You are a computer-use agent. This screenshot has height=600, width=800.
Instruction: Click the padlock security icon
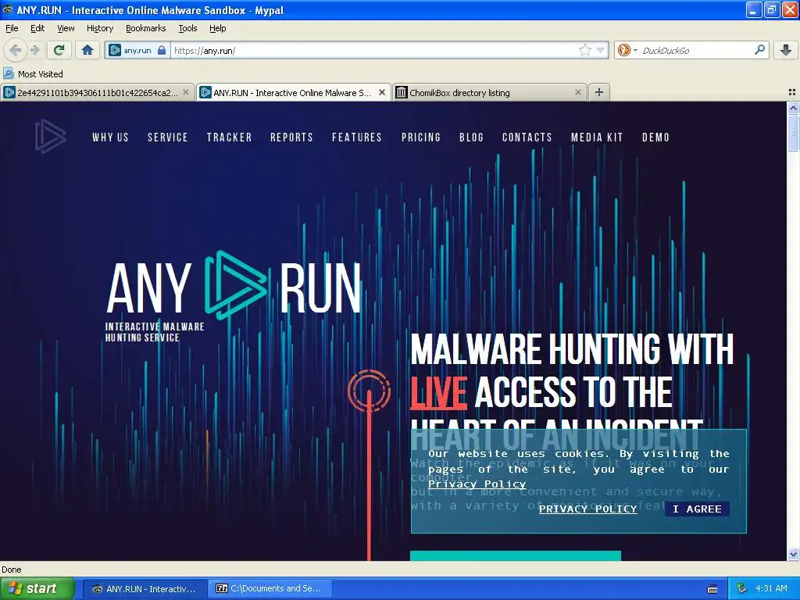coord(162,50)
